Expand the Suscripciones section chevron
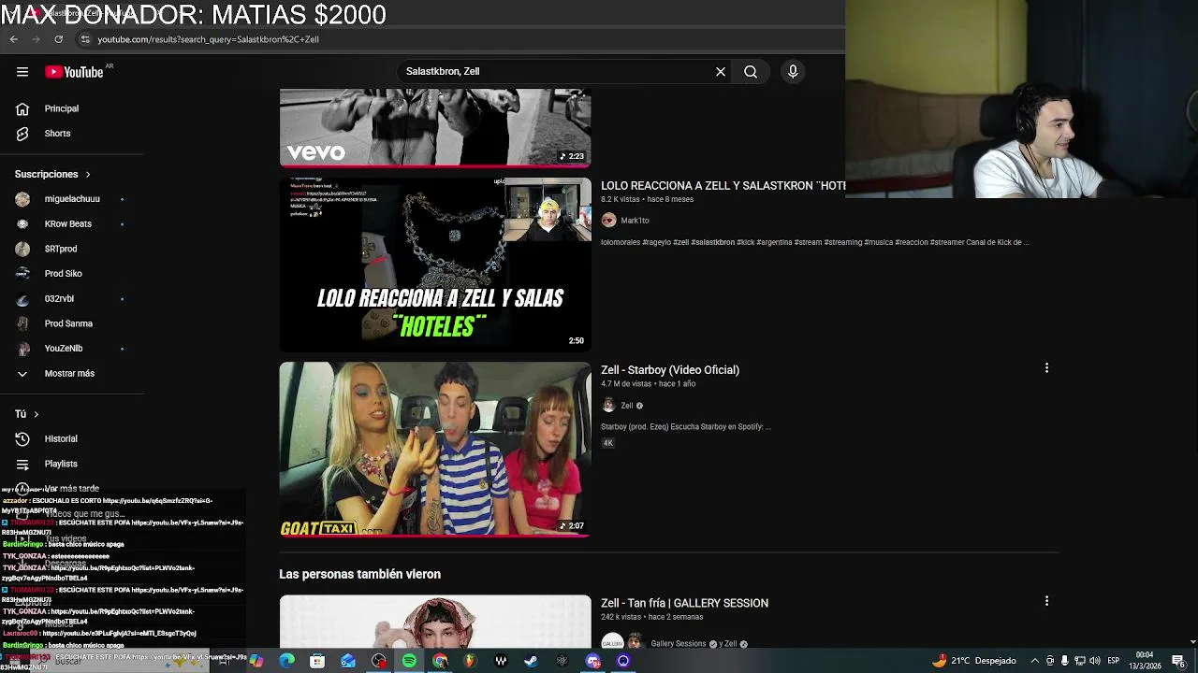The height and width of the screenshot is (673, 1198). (x=88, y=175)
